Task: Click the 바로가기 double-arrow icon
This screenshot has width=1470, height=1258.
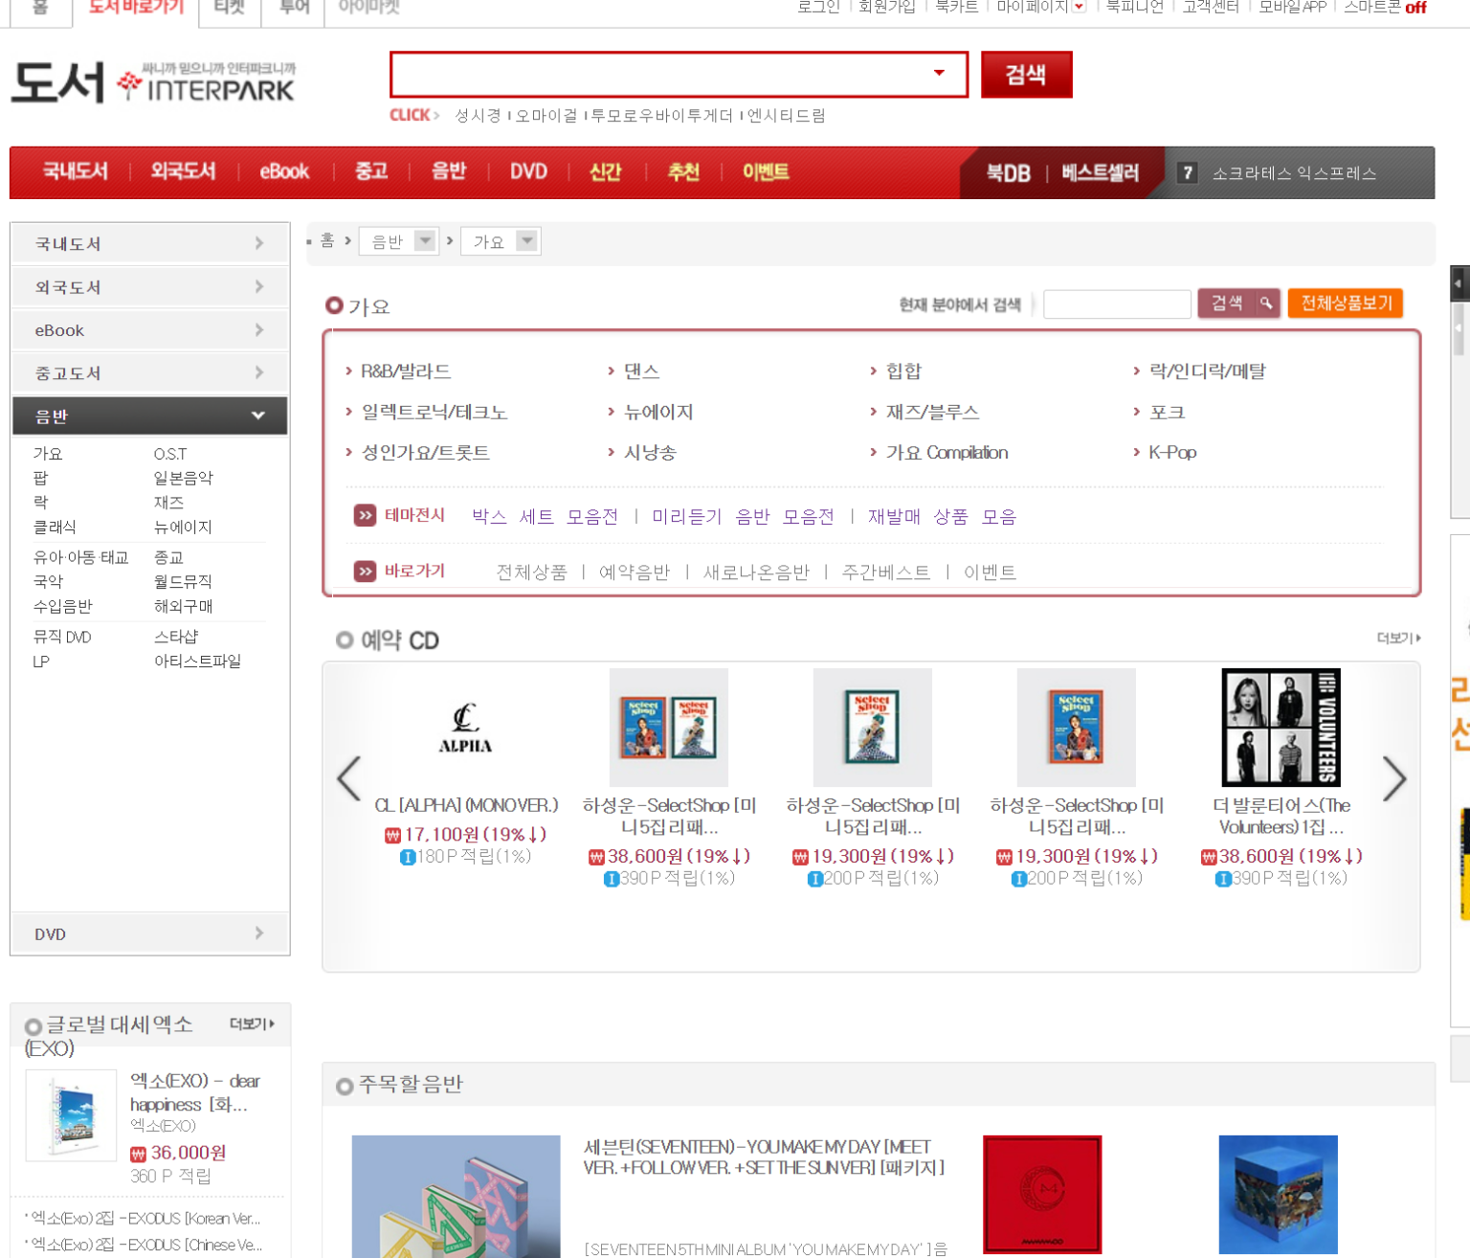Action: [365, 571]
